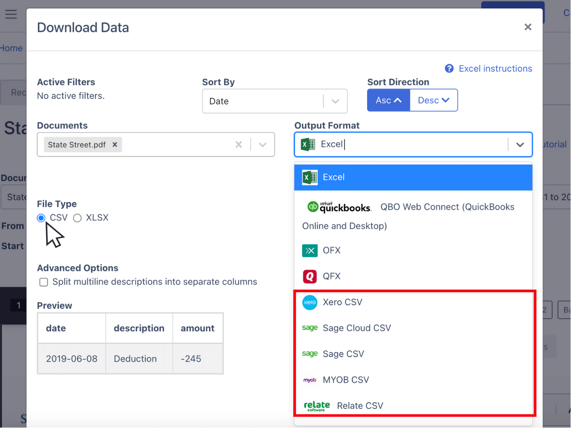The image size is (571, 428).
Task: Click the Sage logo beside Sage Cloud CSV
Action: tap(310, 328)
